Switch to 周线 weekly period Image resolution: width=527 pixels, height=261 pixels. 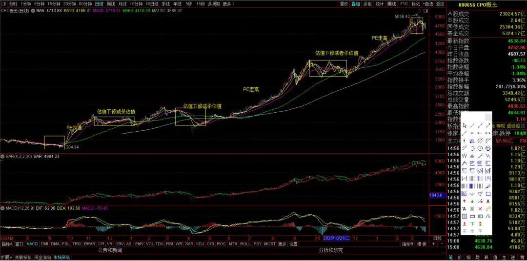pos(111,4)
